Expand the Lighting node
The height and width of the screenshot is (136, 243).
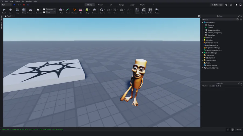(202, 40)
